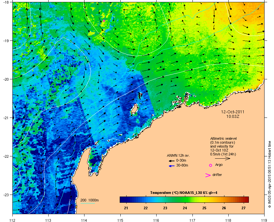Viewport: 274px width, 222px height.
Task: Click the time label 10:03Z
Action: pyautogui.click(x=233, y=116)
